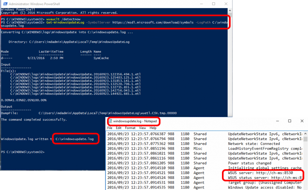The width and height of the screenshot is (308, 190).
Task: Maximize the Notepad window
Action: [x=289, y=121]
